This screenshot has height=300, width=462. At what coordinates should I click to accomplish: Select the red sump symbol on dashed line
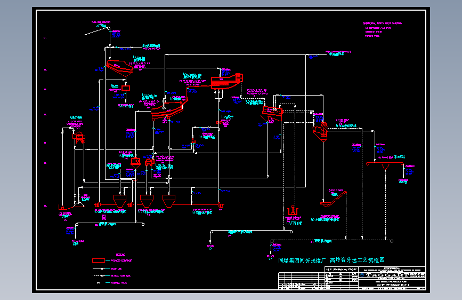tap(293, 211)
